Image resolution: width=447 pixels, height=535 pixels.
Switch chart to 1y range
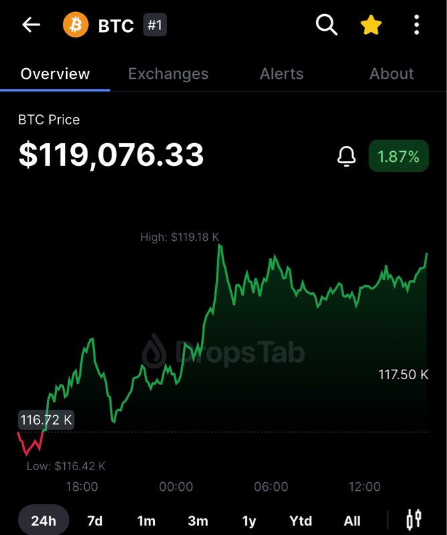[249, 520]
